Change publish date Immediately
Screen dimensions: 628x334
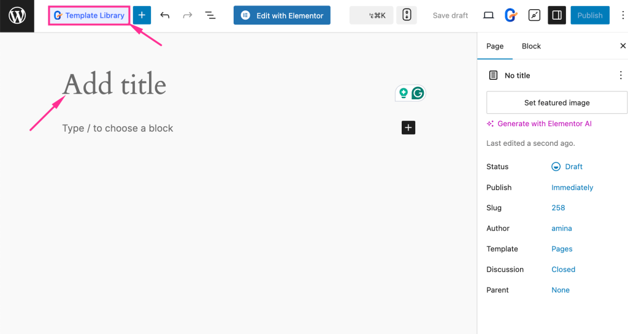tap(572, 187)
